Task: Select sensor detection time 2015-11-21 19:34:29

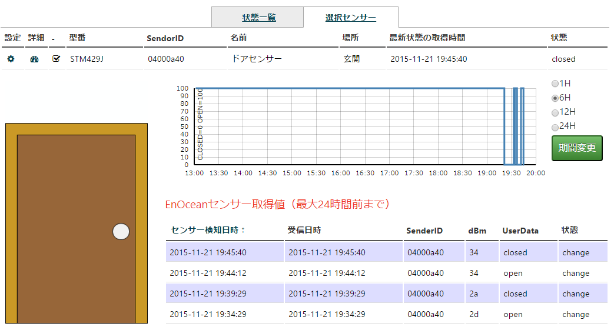Action: tap(208, 314)
